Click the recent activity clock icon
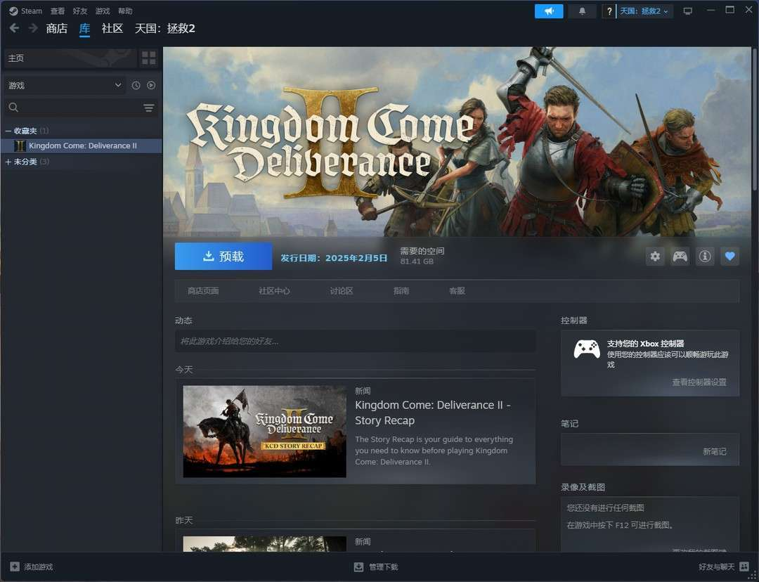The height and width of the screenshot is (582, 759). (x=136, y=85)
